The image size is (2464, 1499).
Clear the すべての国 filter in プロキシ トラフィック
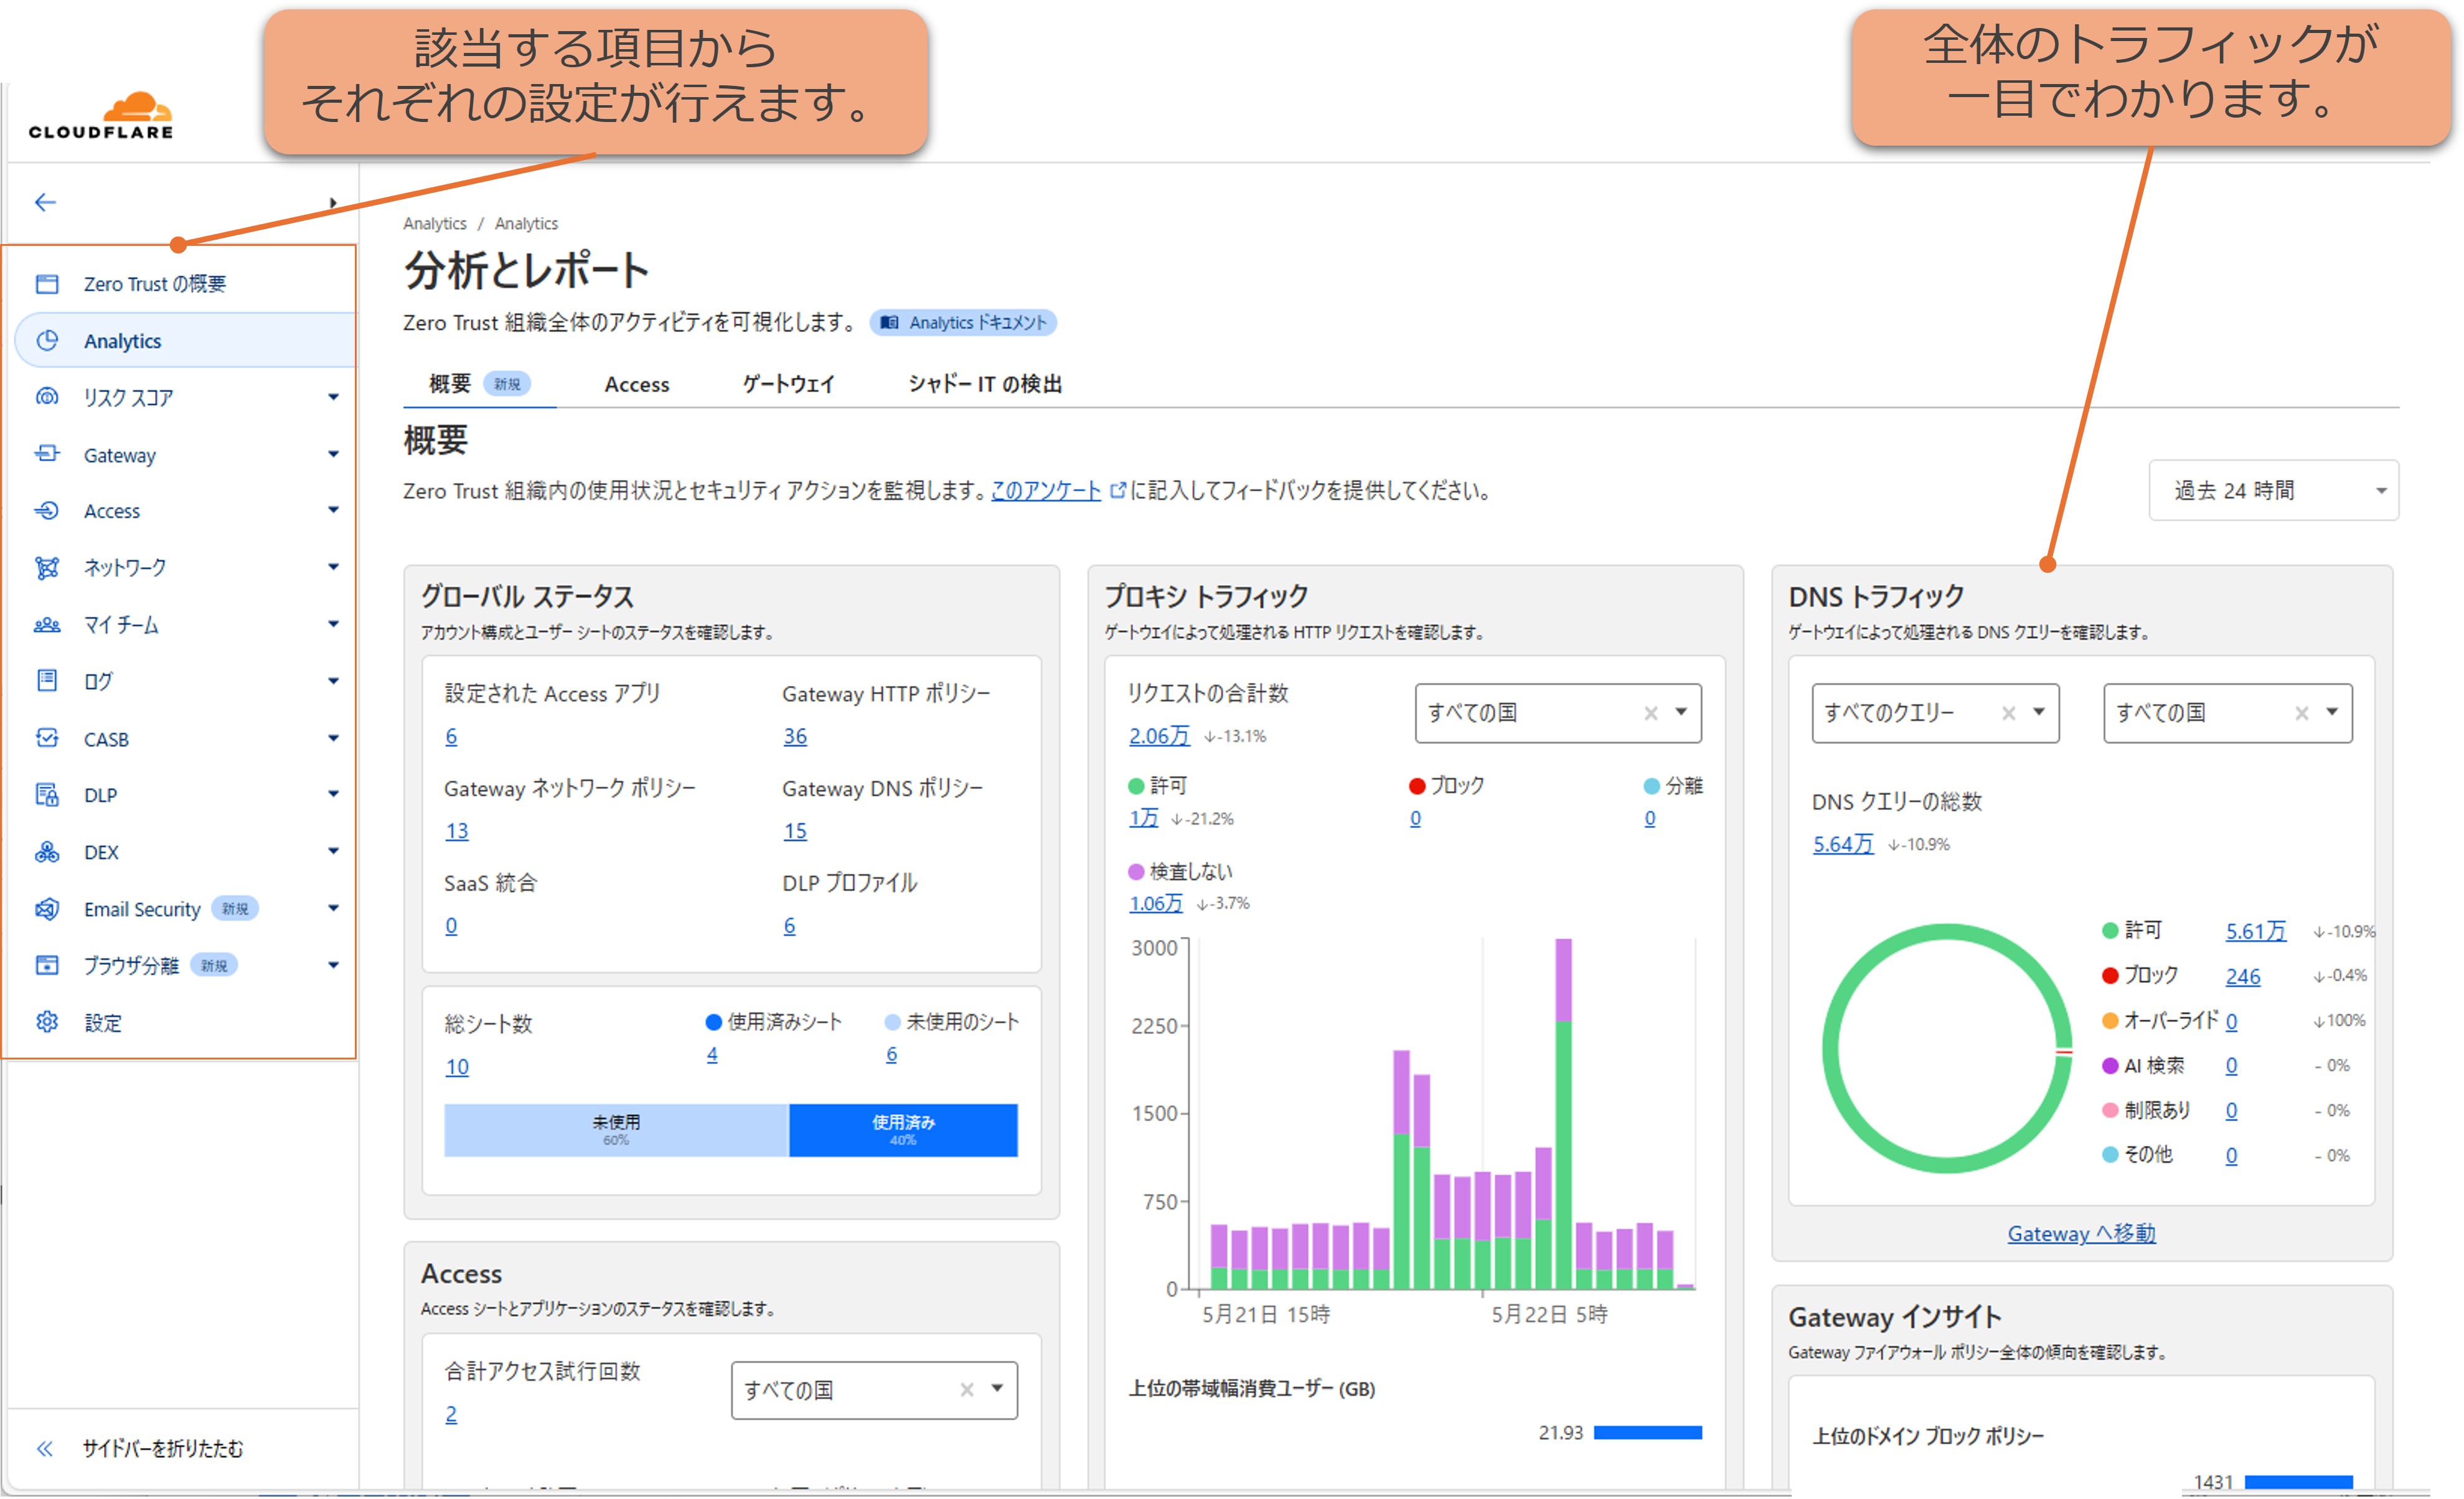[x=1651, y=713]
